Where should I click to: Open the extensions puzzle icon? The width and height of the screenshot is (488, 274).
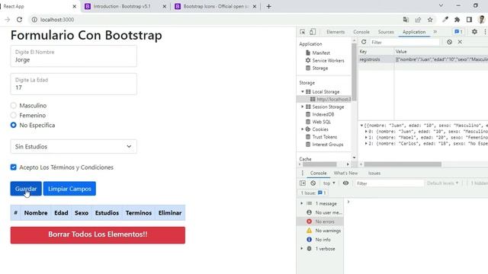tap(457, 20)
